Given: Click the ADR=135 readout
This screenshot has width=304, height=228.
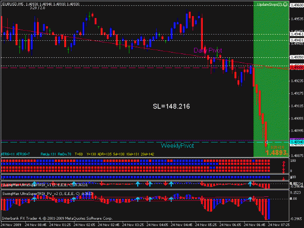Looking at the screenshot, I should [x=105, y=154].
